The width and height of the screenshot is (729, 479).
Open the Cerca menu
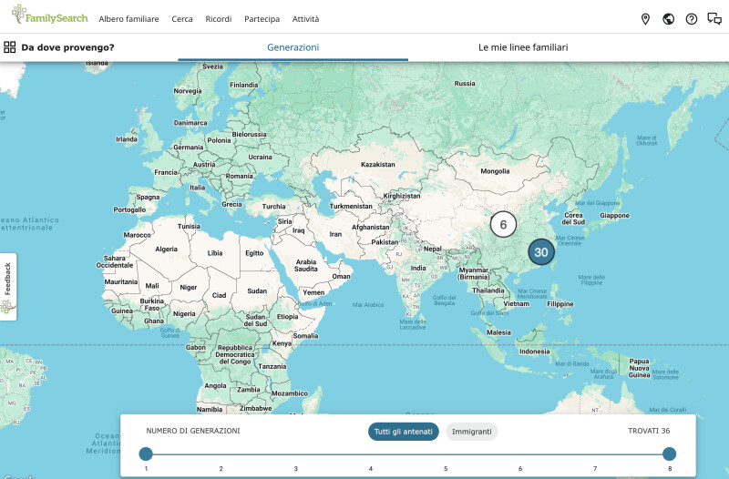(182, 19)
